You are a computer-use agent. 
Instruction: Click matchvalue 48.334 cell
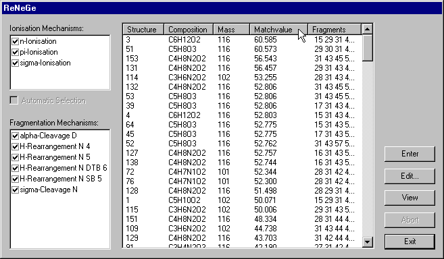pyautogui.click(x=266, y=219)
